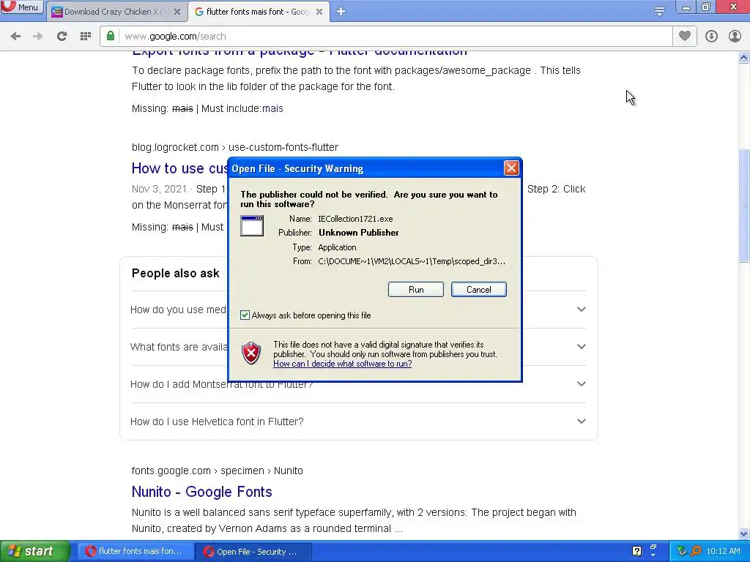Click the help question mark tray icon
750x562 pixels.
[x=636, y=551]
